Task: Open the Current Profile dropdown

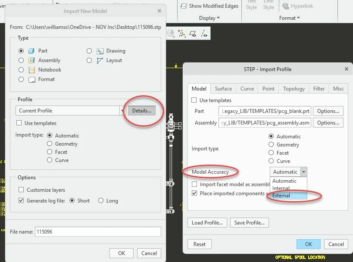Action: coord(122,111)
